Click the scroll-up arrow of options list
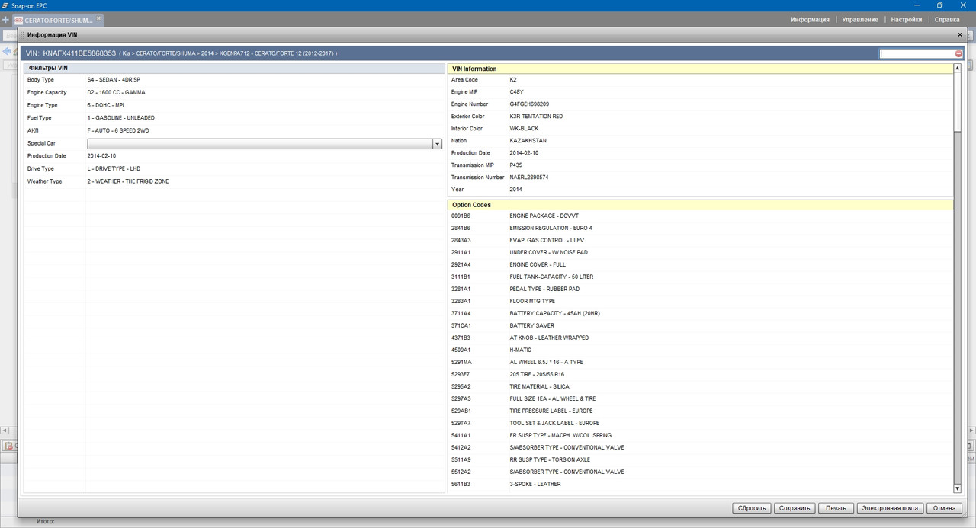976x528 pixels. coord(958,68)
